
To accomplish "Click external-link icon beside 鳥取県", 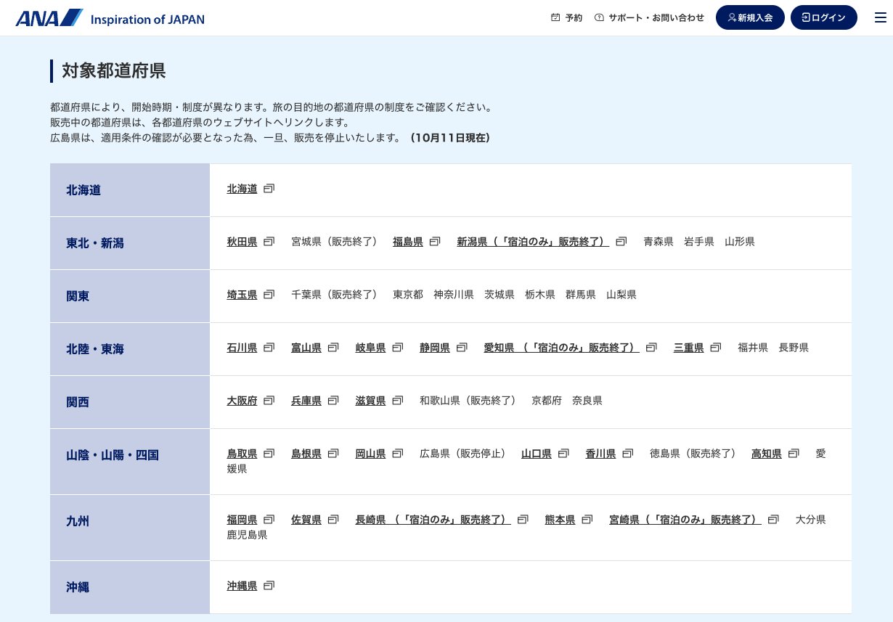I will tap(269, 454).
